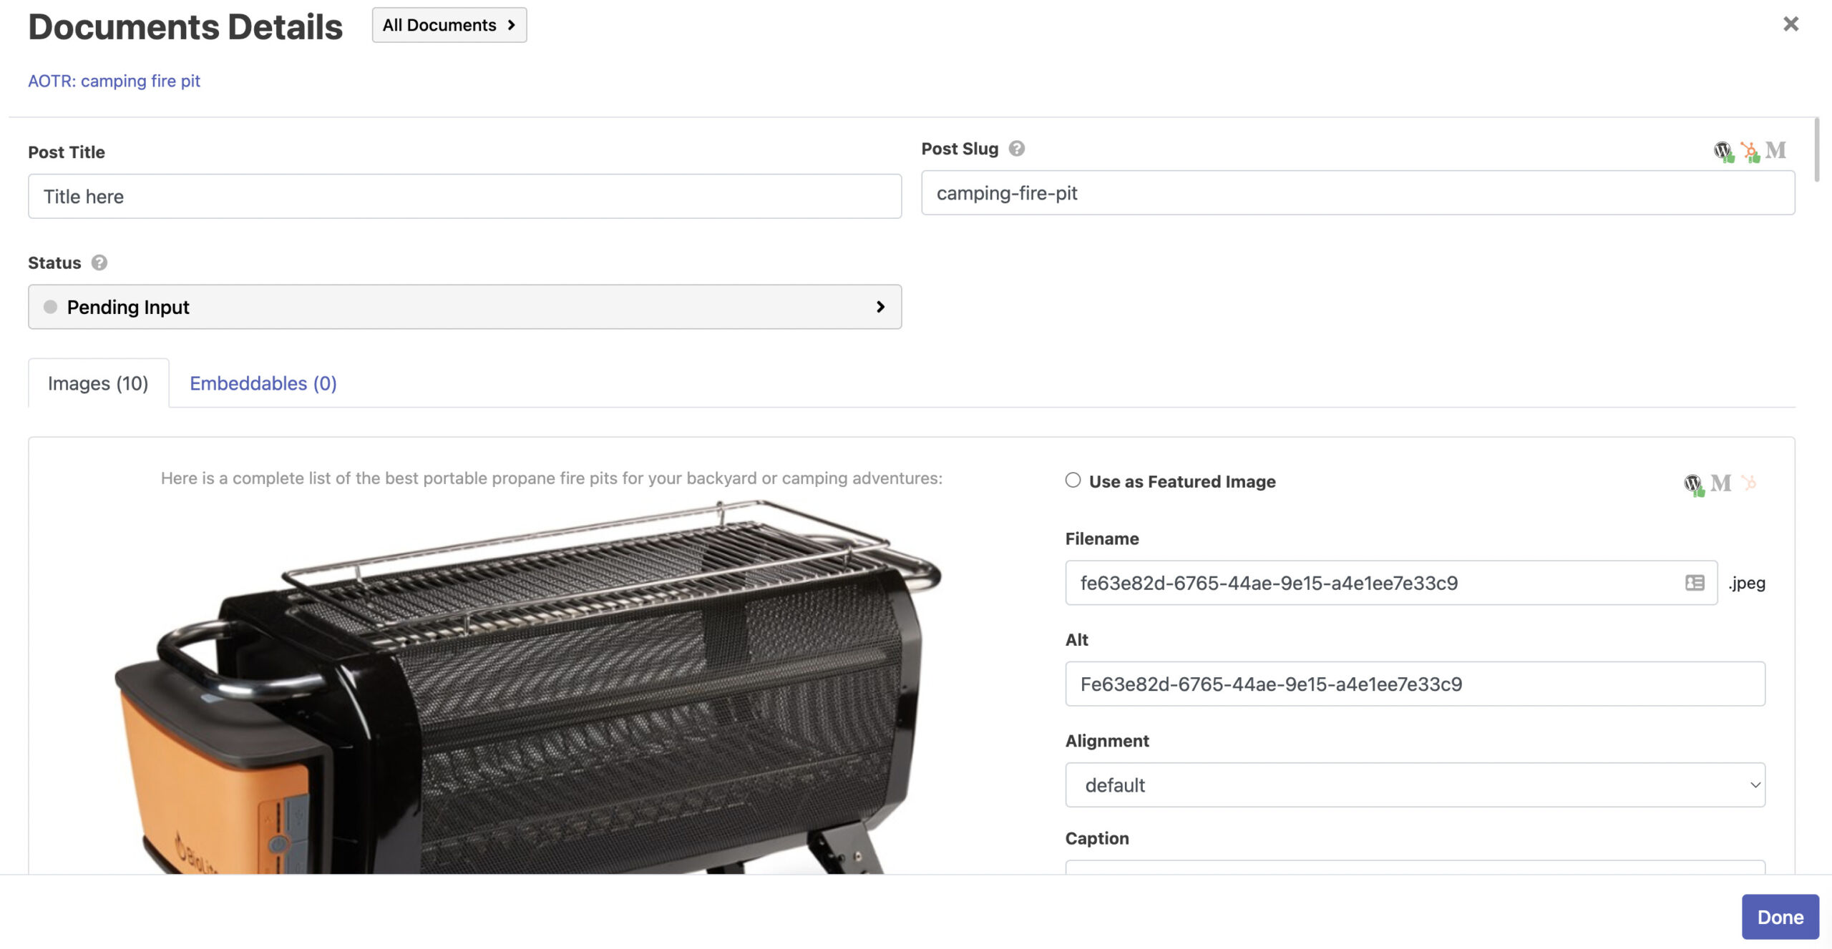The height and width of the screenshot is (949, 1832).
Task: Click the Post Title input field
Action: [x=464, y=195]
